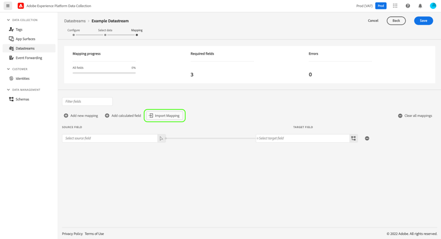
Task: Open the Terms of Use link
Action: (x=94, y=234)
